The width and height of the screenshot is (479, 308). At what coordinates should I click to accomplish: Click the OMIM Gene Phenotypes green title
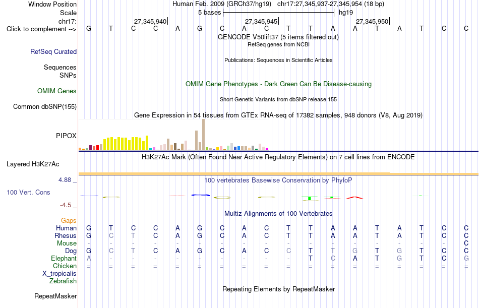tap(279, 84)
